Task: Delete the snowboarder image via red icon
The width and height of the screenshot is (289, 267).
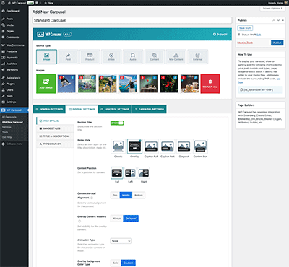Action: (61, 78)
